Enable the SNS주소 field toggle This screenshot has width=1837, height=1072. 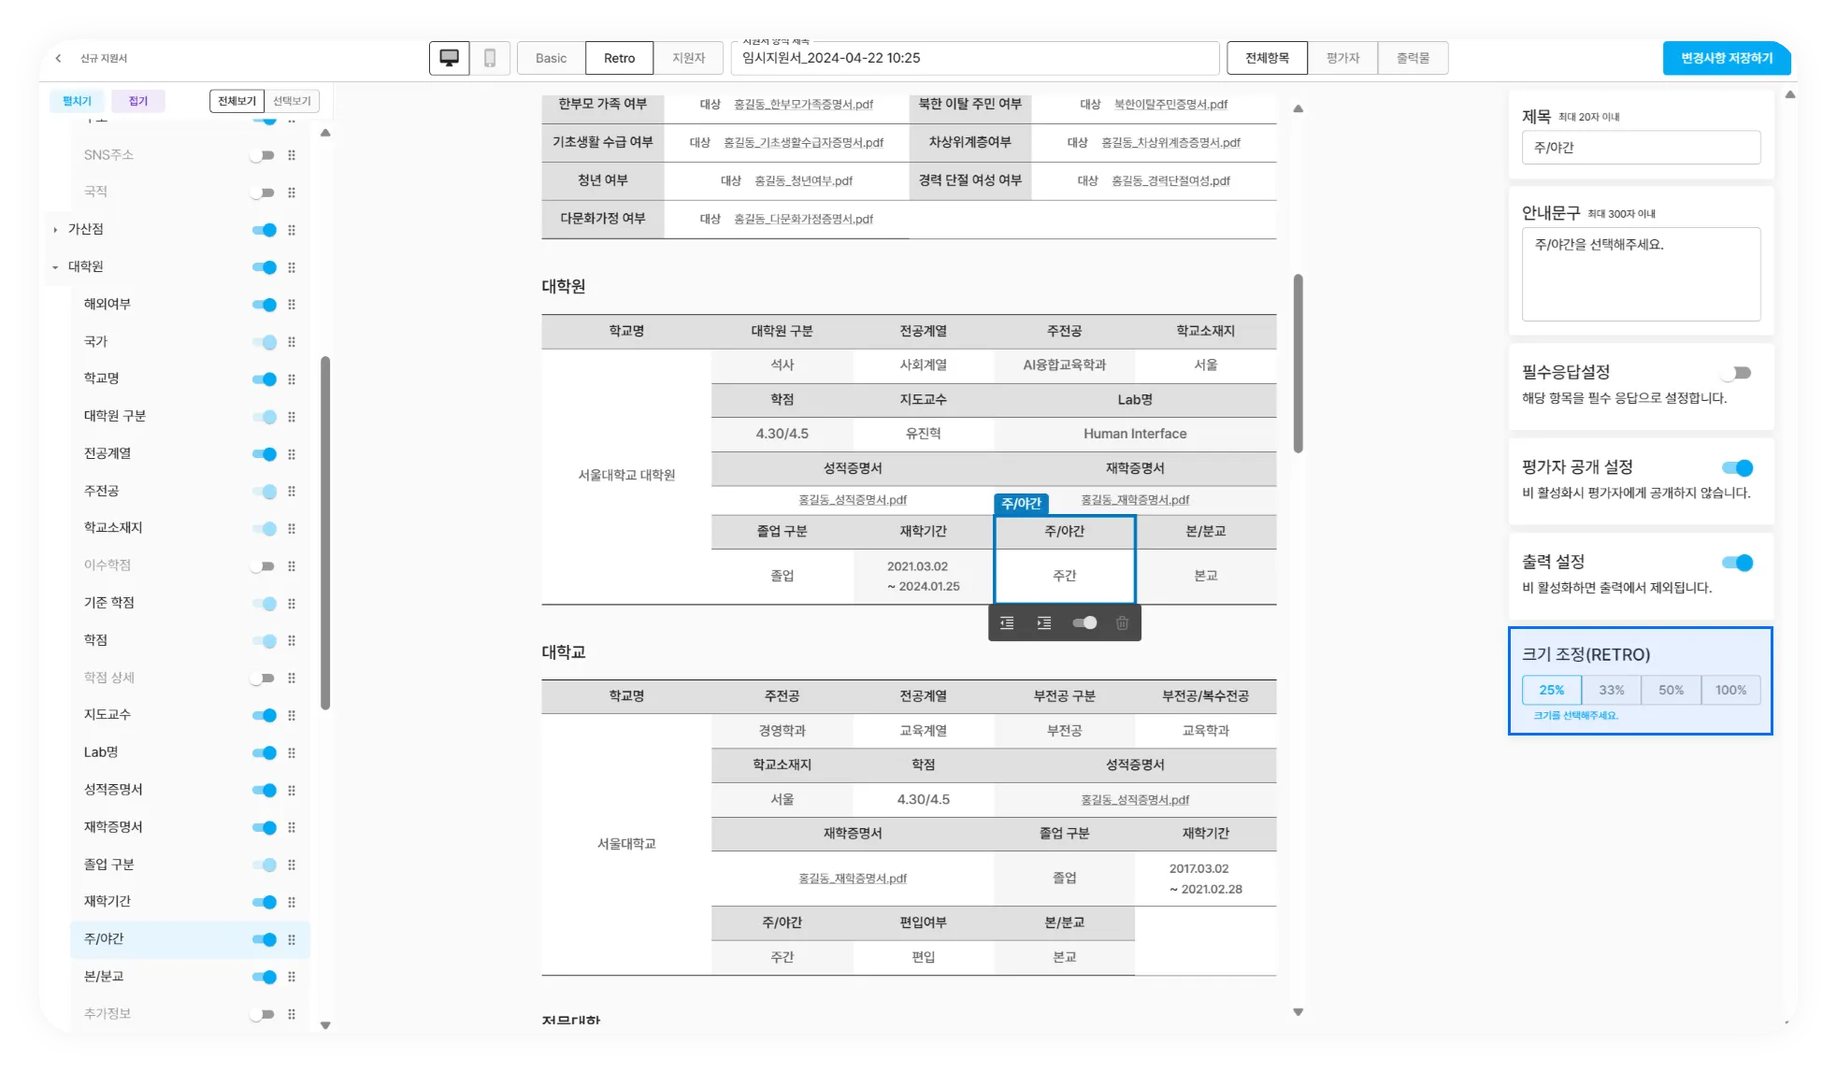coord(263,155)
